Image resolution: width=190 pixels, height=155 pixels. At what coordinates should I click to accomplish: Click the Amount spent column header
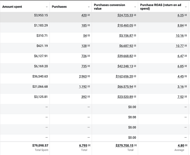12,7
